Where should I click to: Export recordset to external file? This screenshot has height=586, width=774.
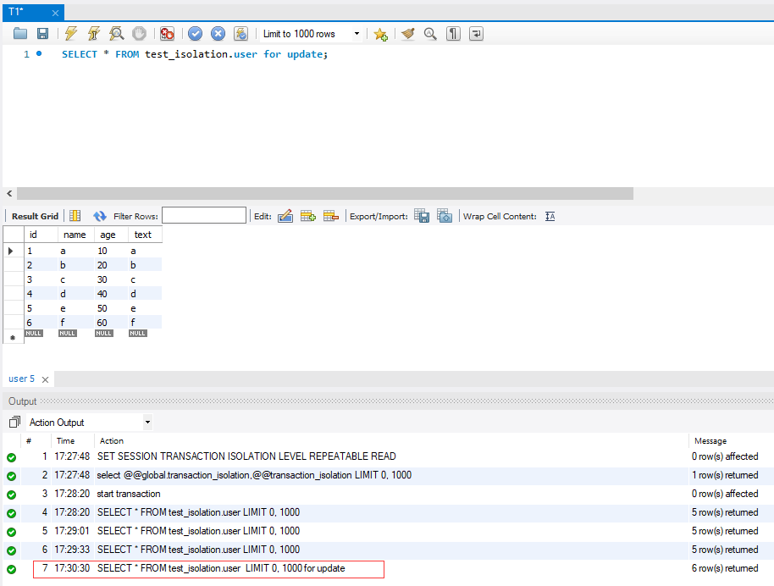pyautogui.click(x=422, y=216)
